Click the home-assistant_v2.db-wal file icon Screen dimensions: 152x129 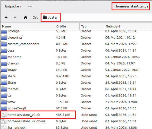pos(4,121)
